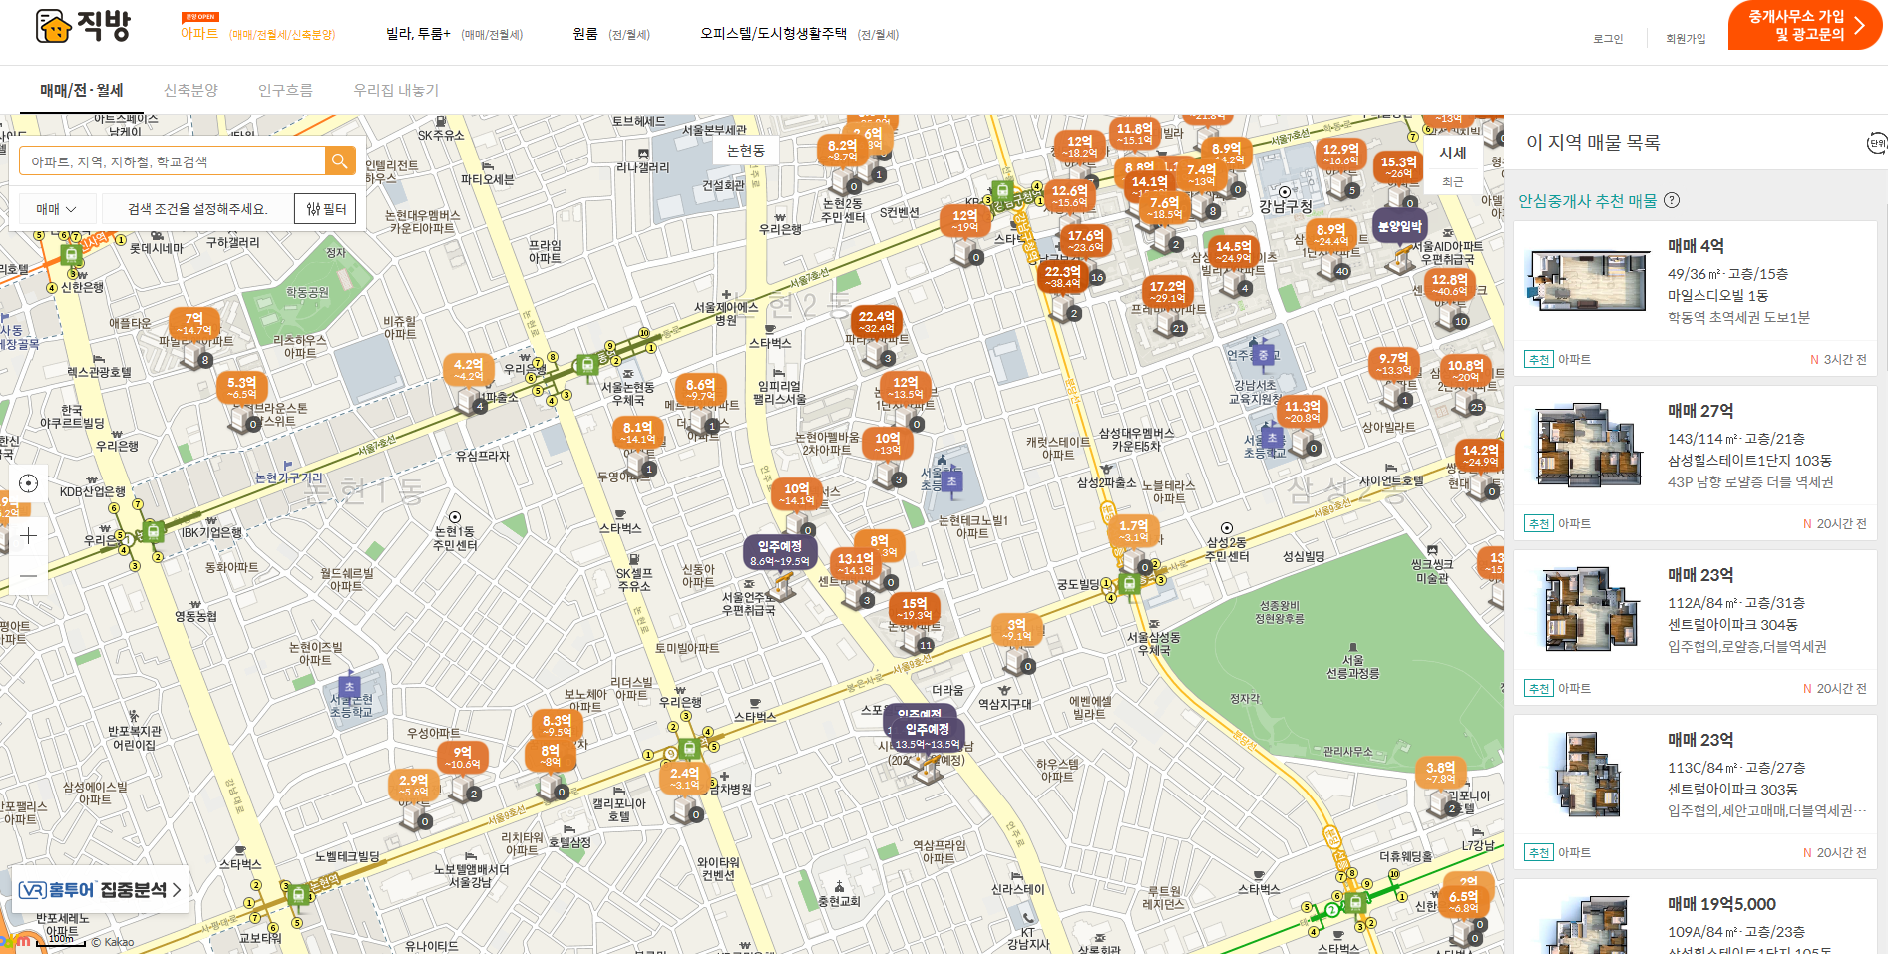Click the 입주예정 13.5억~13.5억 marker

pyautogui.click(x=928, y=736)
